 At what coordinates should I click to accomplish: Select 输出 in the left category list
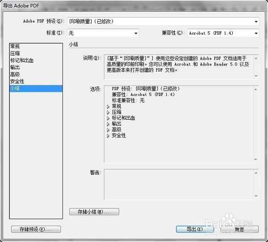[15, 67]
